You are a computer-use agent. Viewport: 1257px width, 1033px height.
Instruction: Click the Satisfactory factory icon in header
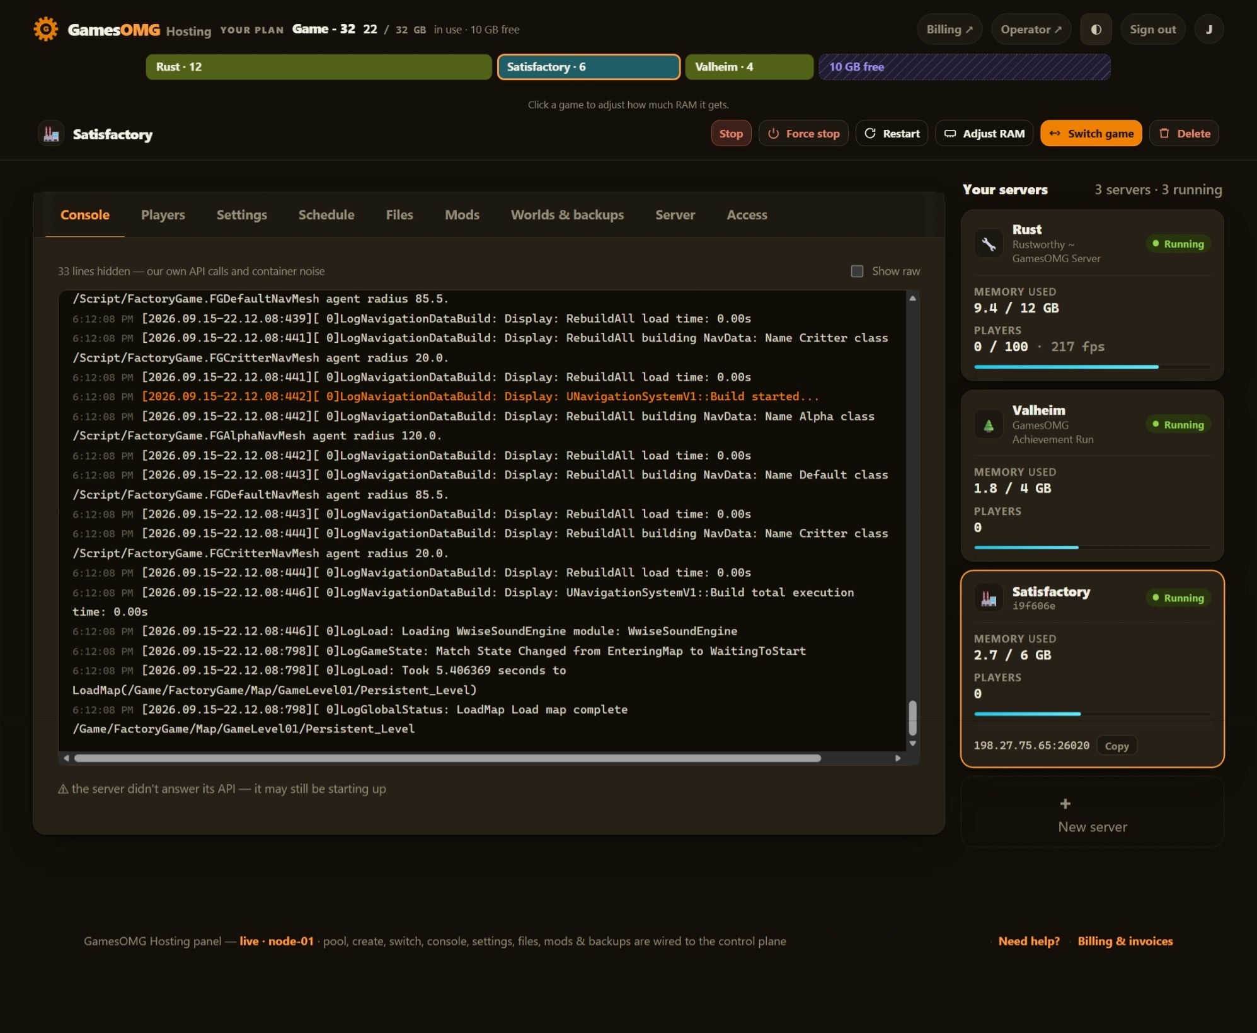click(51, 134)
